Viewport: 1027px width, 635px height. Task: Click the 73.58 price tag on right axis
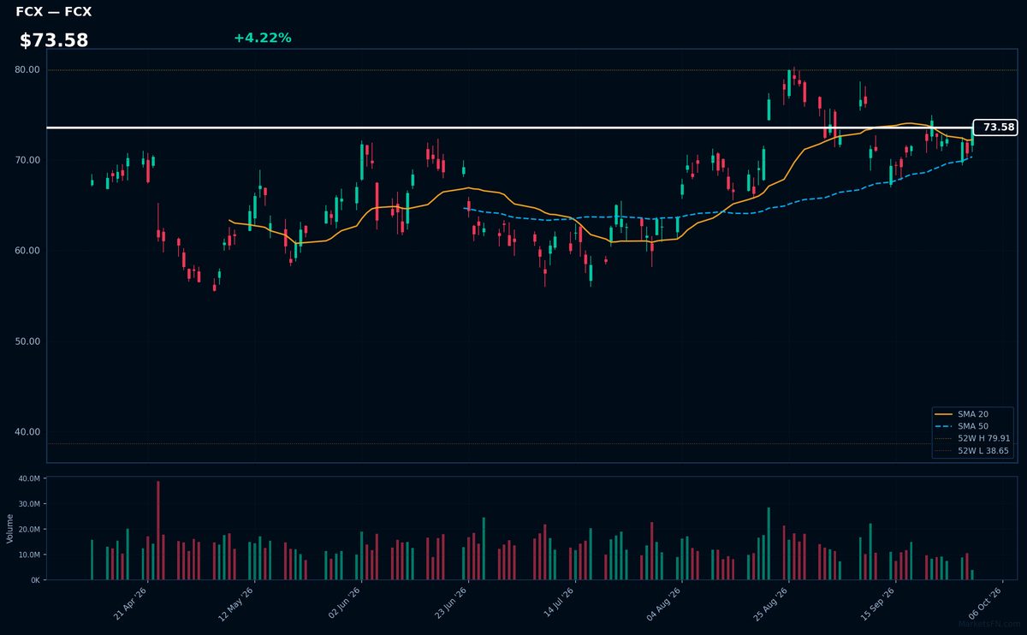(995, 128)
